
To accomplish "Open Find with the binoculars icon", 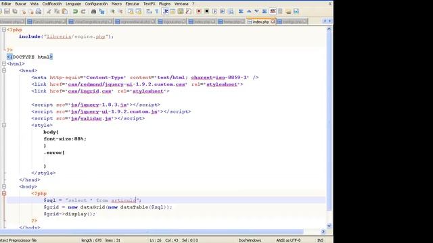I will tap(93, 11).
